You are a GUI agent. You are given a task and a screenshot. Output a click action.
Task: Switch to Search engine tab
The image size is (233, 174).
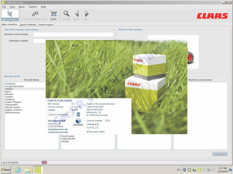point(46,24)
